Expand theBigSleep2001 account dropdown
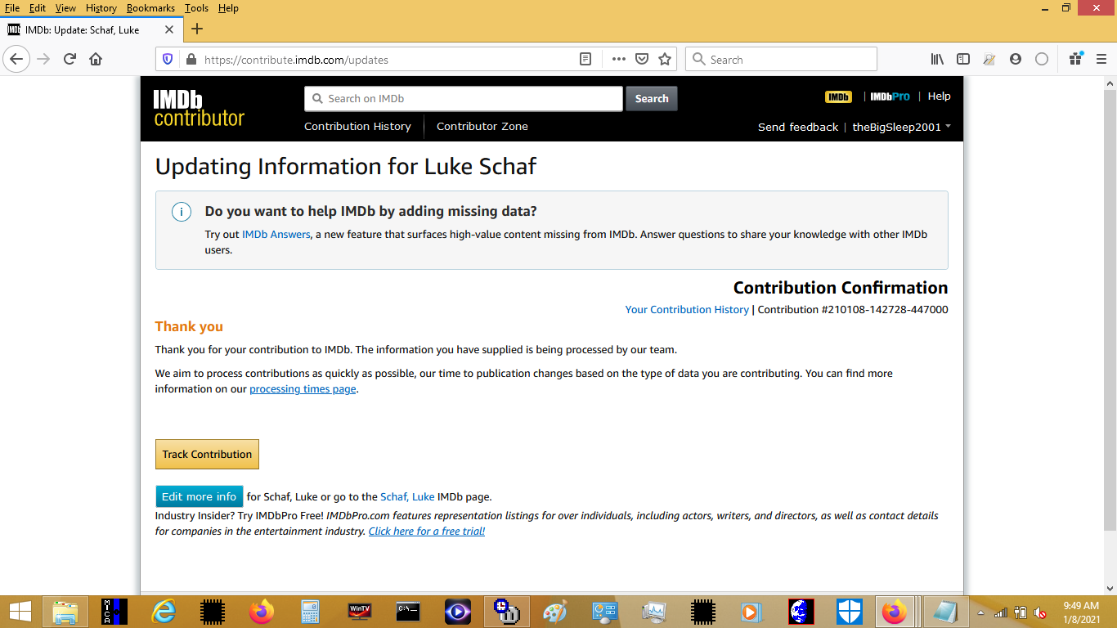Image resolution: width=1117 pixels, height=628 pixels. click(x=901, y=127)
